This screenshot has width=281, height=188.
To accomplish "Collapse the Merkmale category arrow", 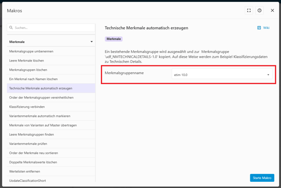I will click(x=92, y=42).
